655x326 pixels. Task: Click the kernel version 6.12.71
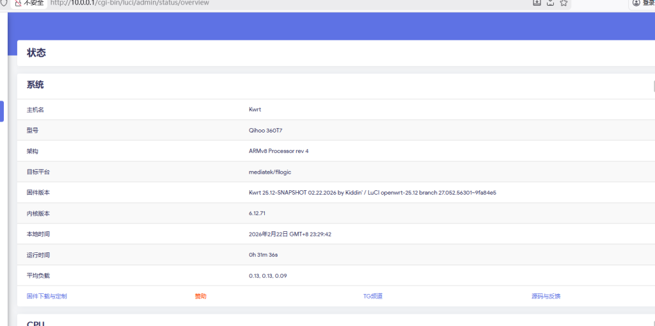click(257, 213)
